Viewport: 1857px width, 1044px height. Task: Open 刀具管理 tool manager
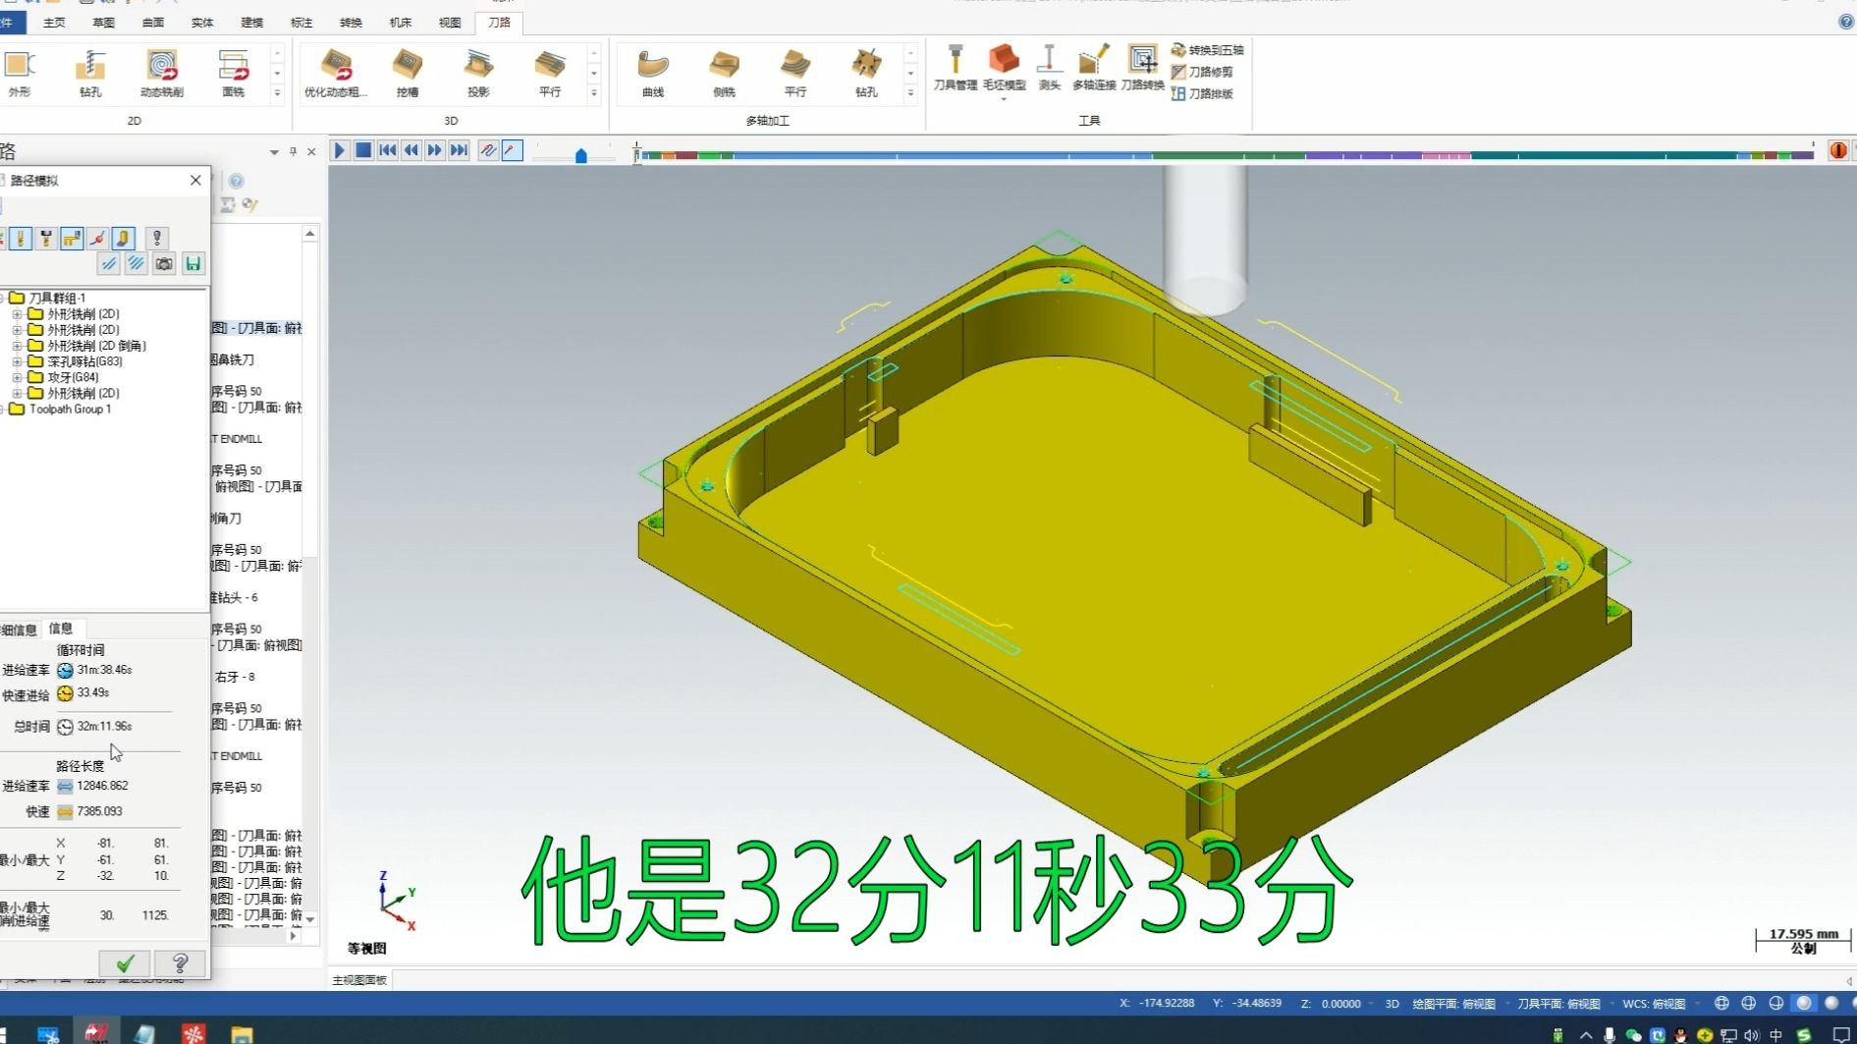pos(955,68)
